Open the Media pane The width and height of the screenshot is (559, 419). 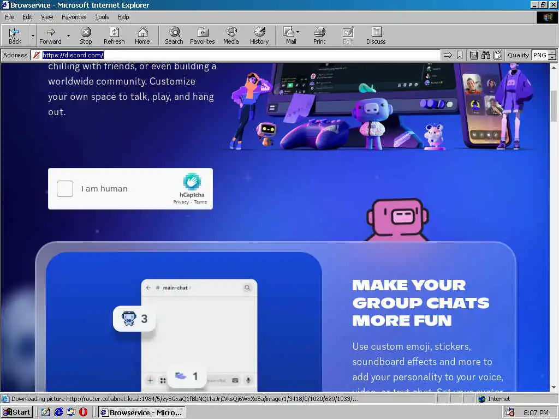(231, 35)
